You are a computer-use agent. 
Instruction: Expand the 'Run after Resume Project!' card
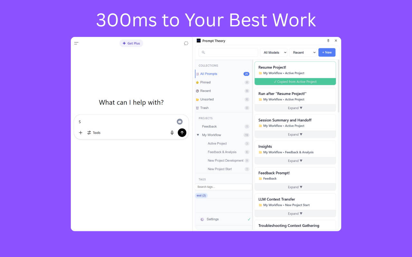point(295,108)
